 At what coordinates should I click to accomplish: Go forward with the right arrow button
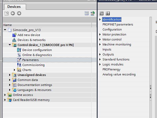(x=19, y=13)
